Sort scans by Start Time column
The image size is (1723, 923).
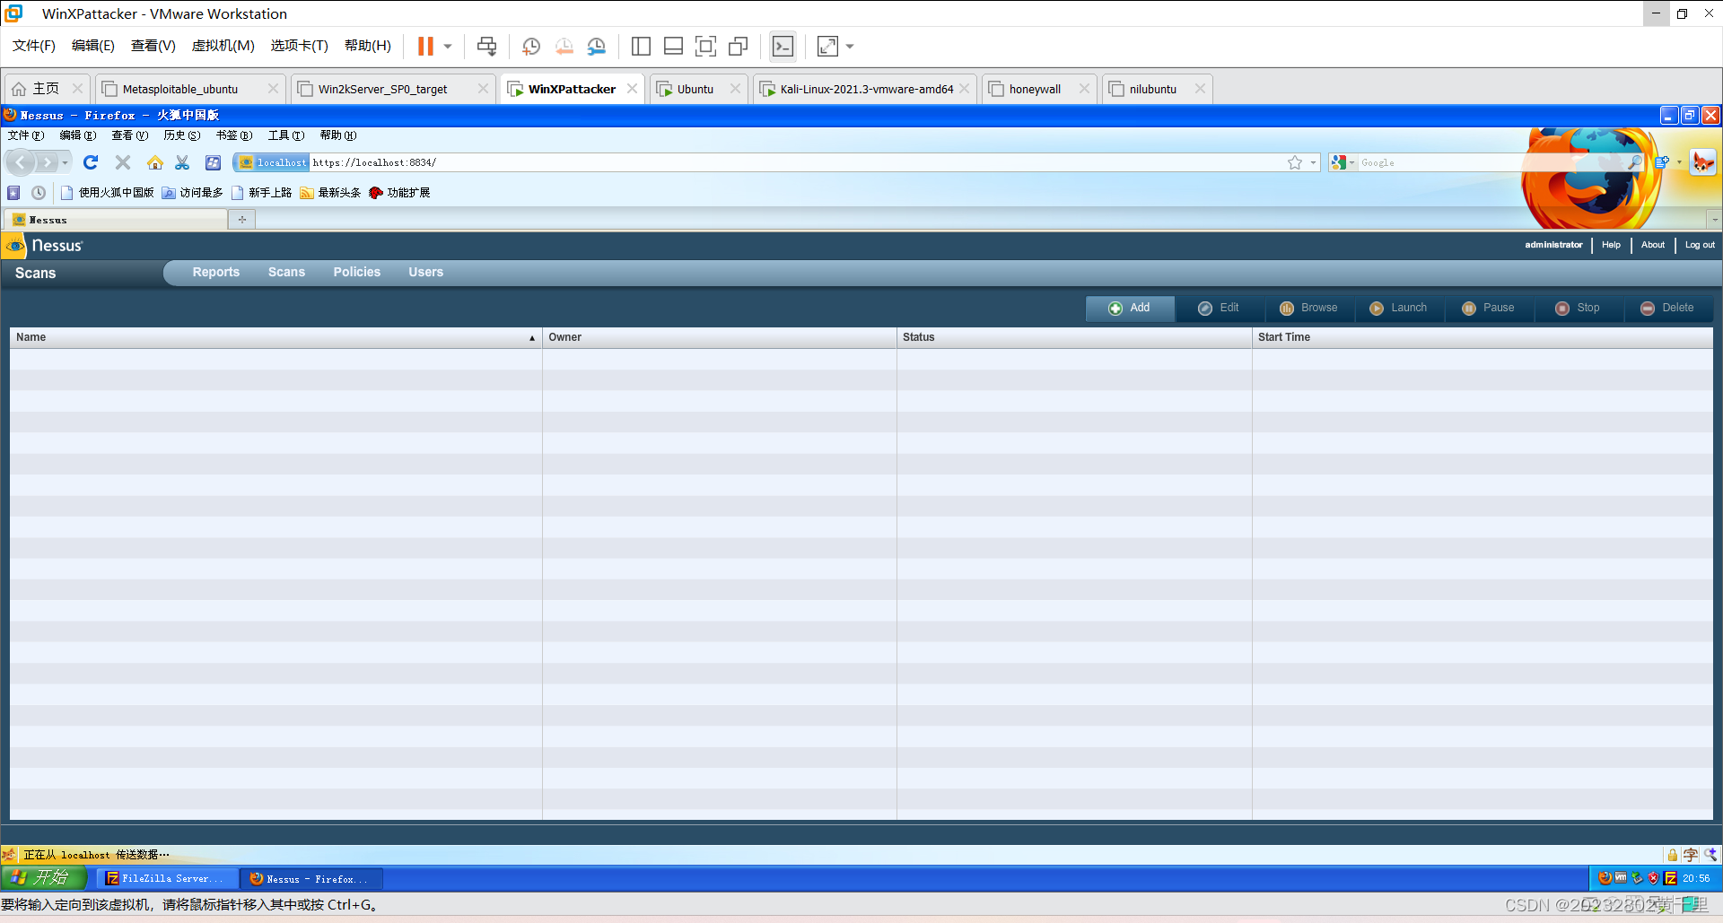[x=1482, y=337]
